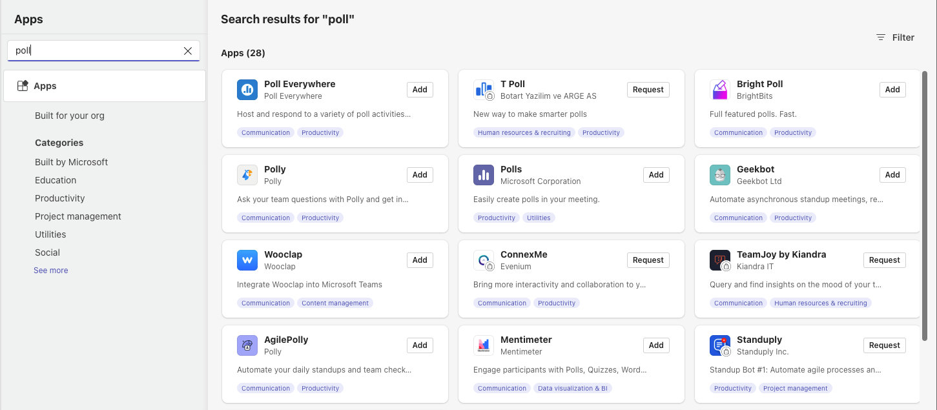This screenshot has height=410, width=937.
Task: Select the Geekbot robot icon
Action: tap(720, 175)
